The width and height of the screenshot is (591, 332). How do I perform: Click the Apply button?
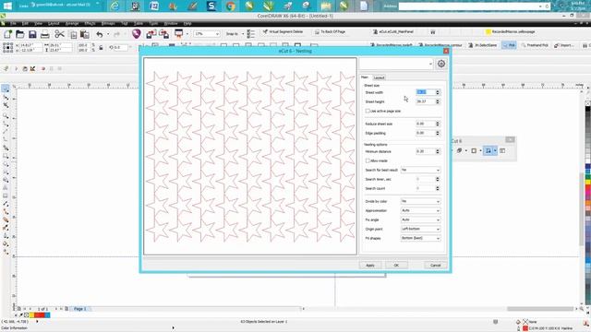pos(370,266)
